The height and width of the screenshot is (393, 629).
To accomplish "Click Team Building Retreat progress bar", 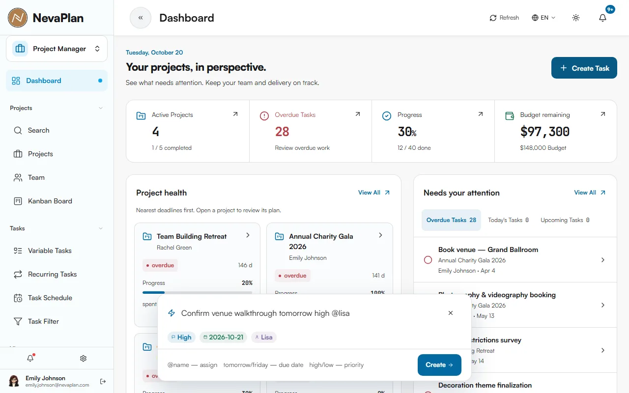I will [198, 292].
